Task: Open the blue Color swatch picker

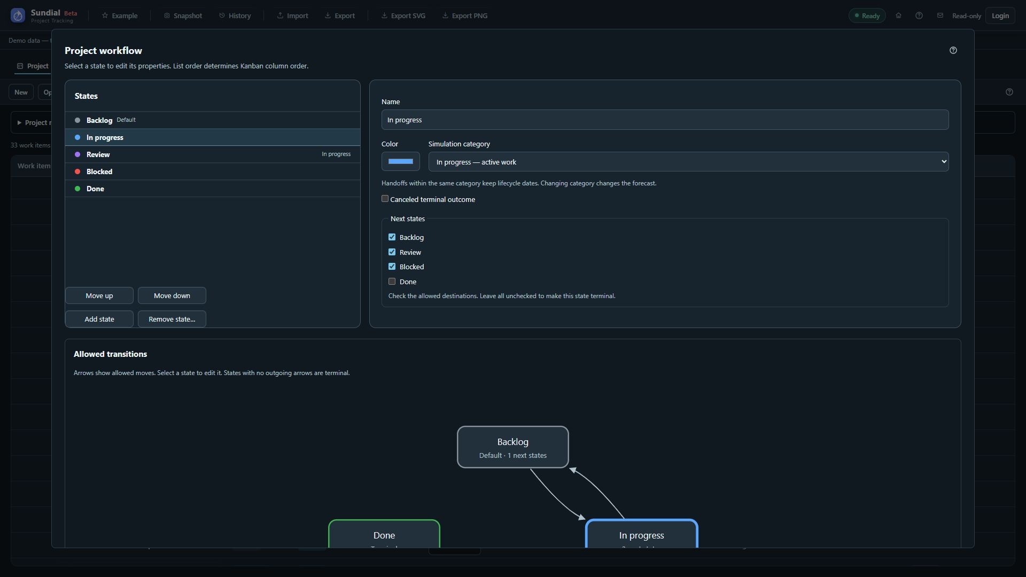Action: [x=401, y=161]
